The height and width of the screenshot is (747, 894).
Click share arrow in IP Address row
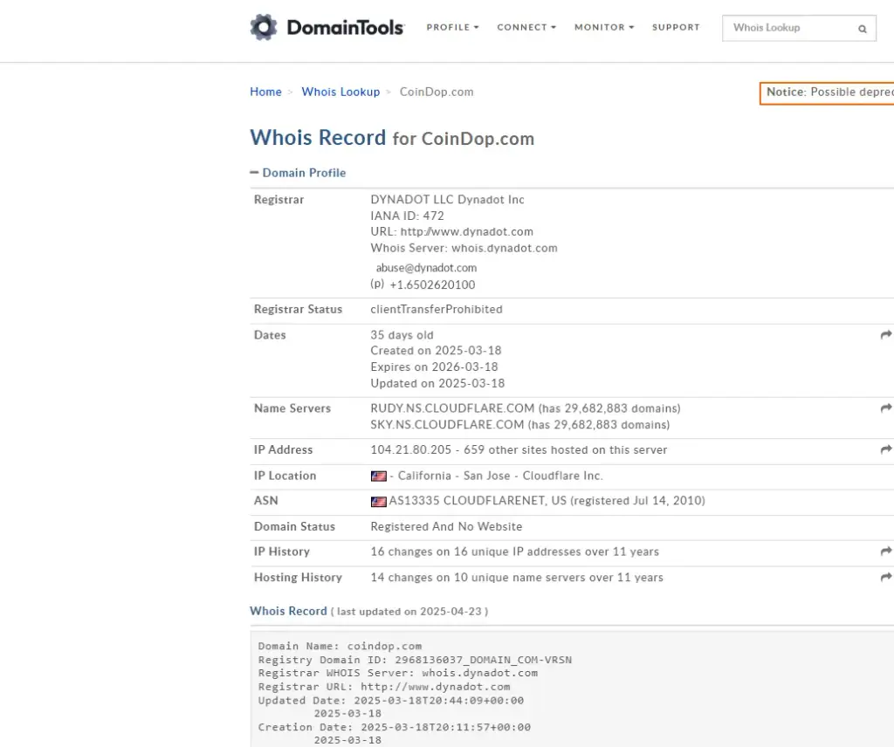(x=886, y=449)
